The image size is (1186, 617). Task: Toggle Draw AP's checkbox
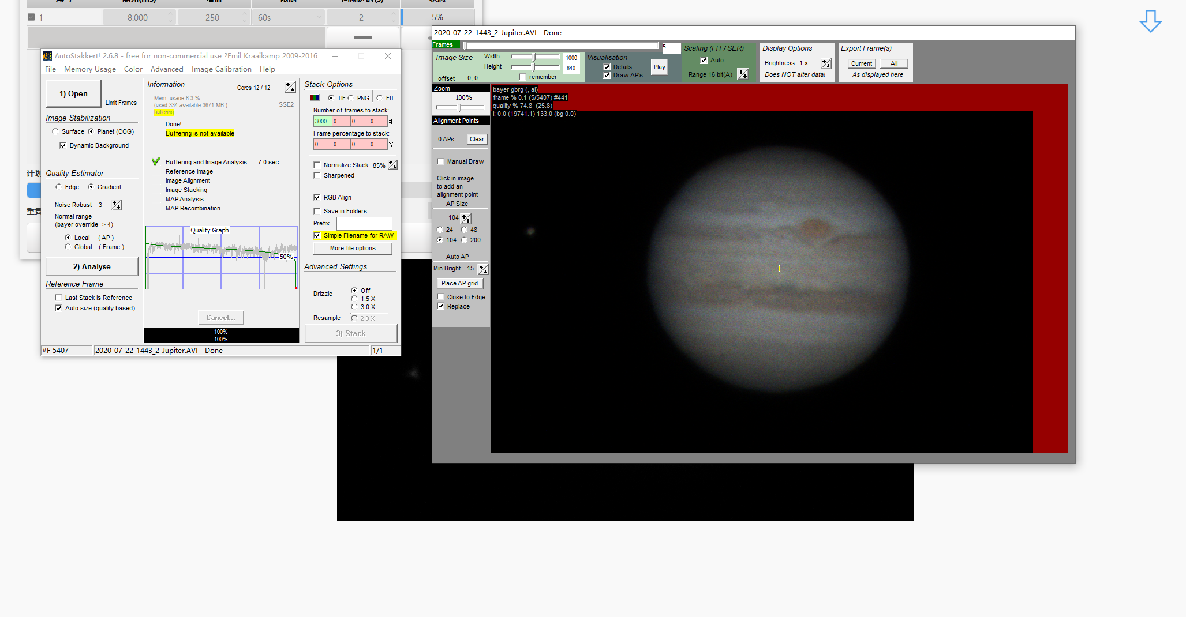point(607,75)
